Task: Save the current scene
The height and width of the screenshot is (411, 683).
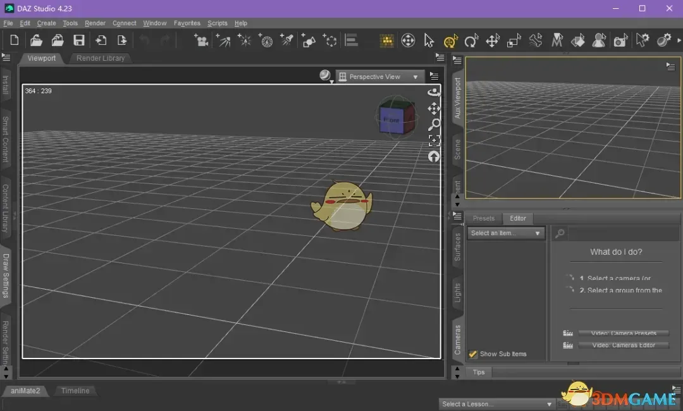Action: click(78, 40)
